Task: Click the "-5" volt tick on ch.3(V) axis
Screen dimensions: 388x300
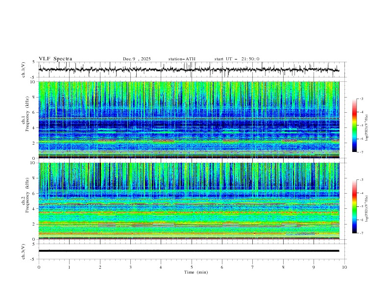Action: 33,259
